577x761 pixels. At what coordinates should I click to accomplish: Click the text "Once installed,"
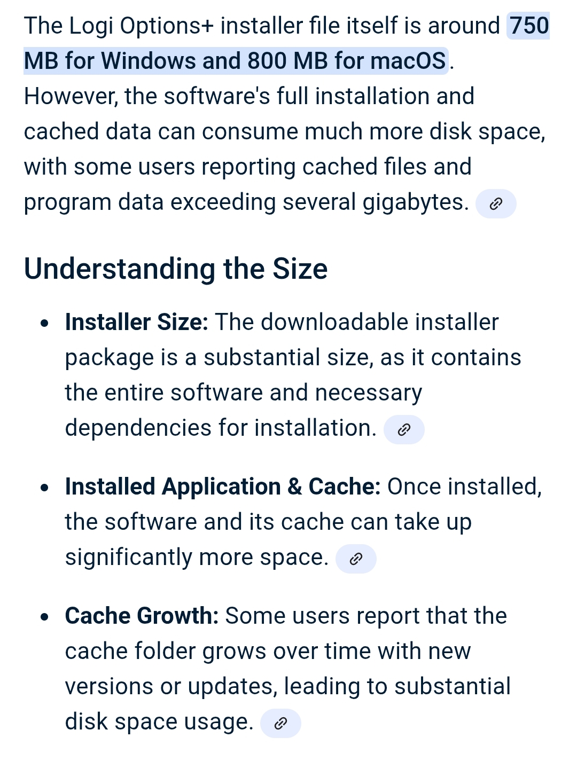464,487
